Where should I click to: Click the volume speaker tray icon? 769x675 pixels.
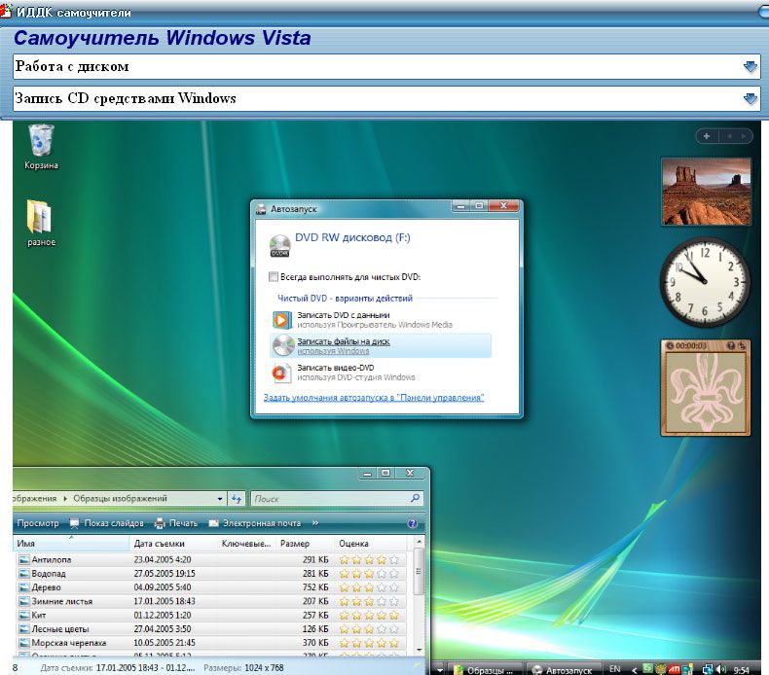[x=720, y=669]
